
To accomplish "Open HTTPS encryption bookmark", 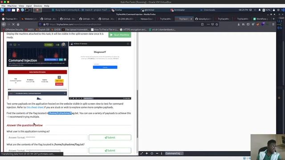I will tap(134, 30).
